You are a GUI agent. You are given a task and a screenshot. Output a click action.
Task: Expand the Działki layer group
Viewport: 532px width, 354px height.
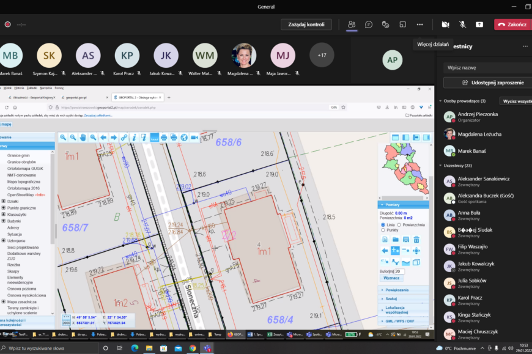coord(4,201)
